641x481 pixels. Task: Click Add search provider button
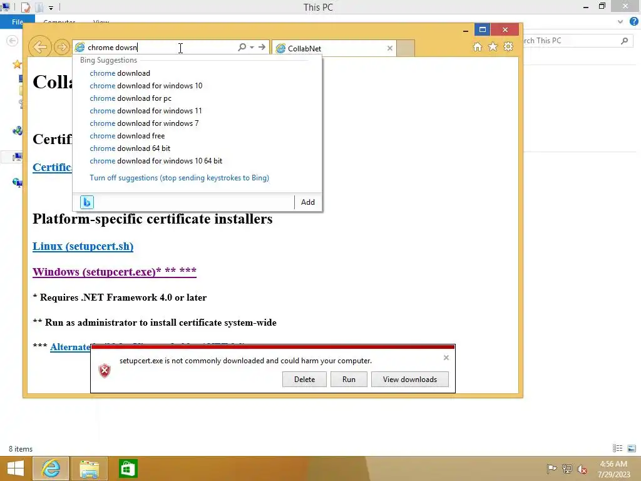(x=308, y=202)
